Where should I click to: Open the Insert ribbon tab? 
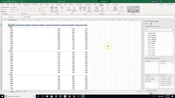[14, 5]
